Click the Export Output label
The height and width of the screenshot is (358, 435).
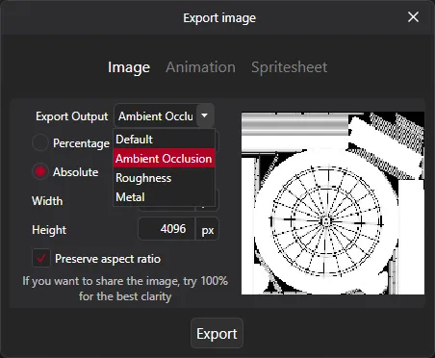point(72,116)
